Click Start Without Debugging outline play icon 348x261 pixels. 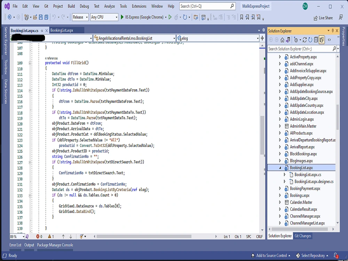[x=170, y=17]
